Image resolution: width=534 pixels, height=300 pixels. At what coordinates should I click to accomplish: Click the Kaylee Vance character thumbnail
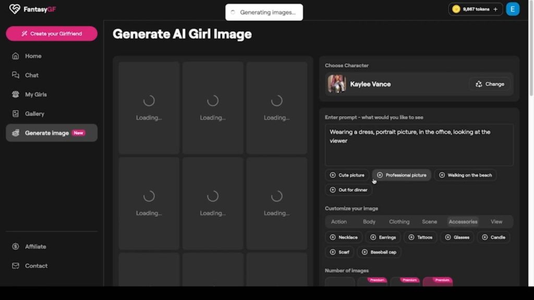336,84
